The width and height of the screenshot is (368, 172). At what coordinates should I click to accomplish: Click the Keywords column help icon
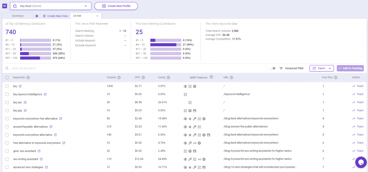click(28, 77)
